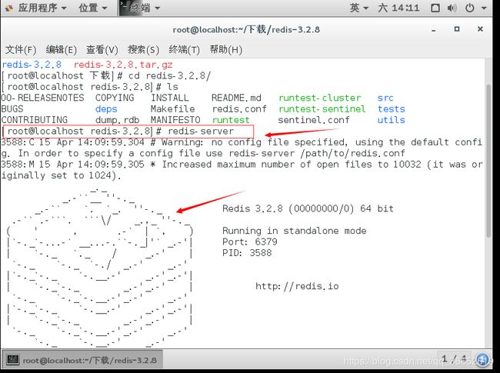Viewport: 500px width, 373px height.
Task: Maximize the terminal window
Action: click(x=457, y=29)
